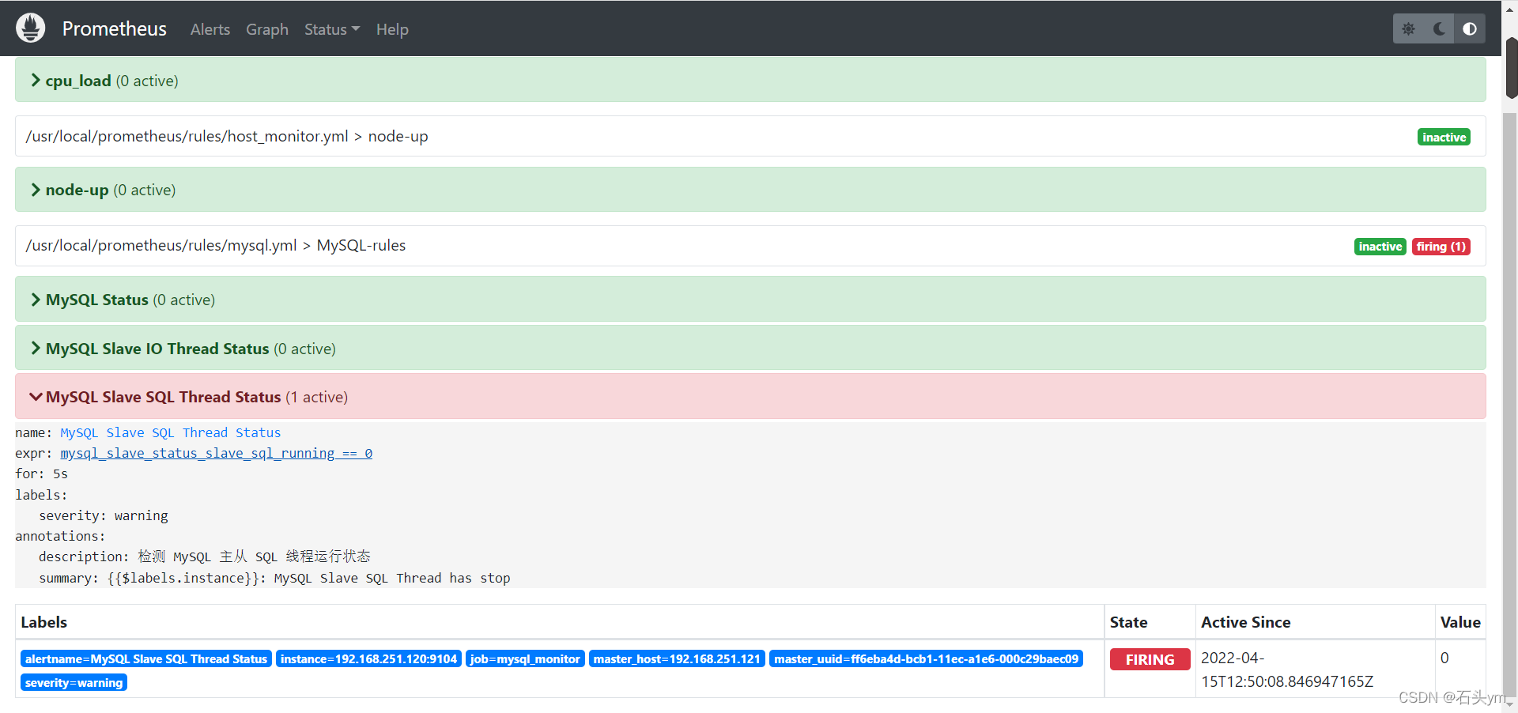Click the 'severity: warning' rule line

[104, 515]
